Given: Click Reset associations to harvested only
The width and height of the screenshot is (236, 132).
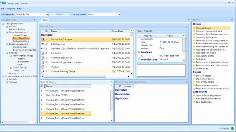Looking at the screenshot, I should tap(213, 88).
